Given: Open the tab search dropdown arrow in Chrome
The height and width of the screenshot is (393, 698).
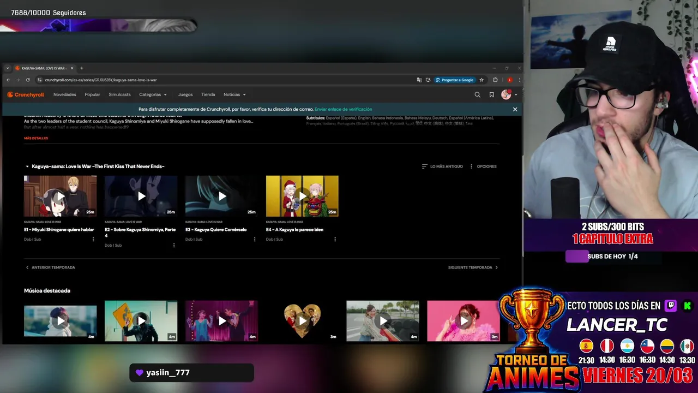Looking at the screenshot, I should 8,68.
